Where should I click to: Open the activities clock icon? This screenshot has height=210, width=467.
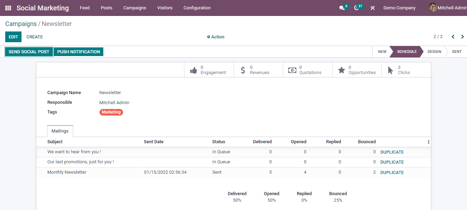click(x=357, y=8)
